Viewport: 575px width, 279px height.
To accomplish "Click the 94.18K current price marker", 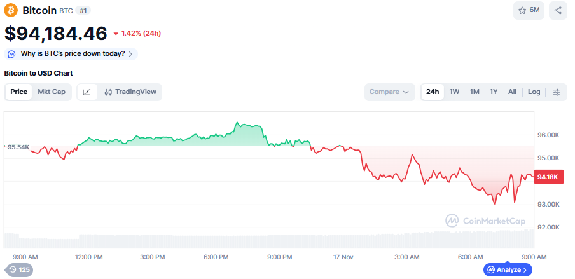I will coord(548,177).
